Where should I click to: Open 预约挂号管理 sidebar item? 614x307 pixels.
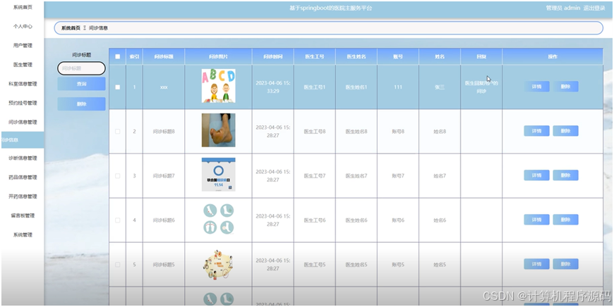point(23,103)
